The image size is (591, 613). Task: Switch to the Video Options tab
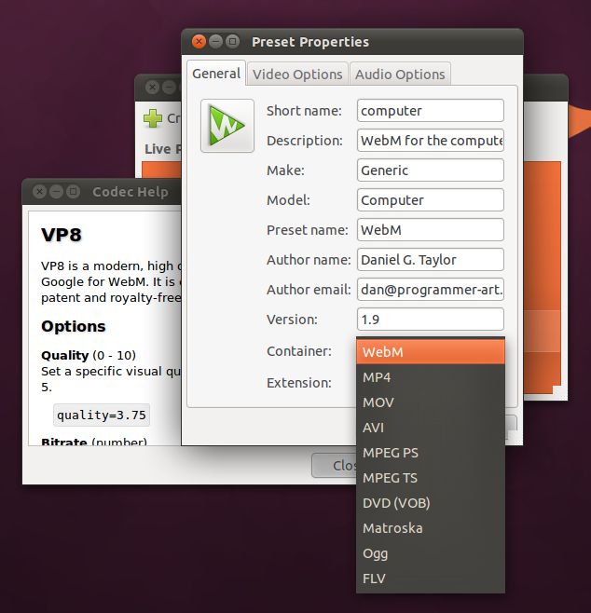pos(297,74)
